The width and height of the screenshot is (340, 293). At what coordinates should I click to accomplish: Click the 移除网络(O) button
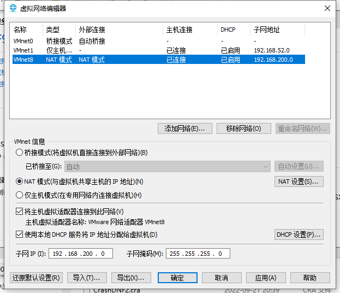(x=244, y=128)
